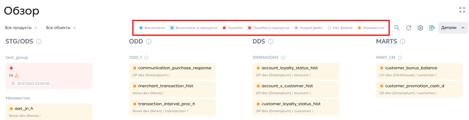
Task: Open the merchant_transaction_hist card
Action: 172,89
